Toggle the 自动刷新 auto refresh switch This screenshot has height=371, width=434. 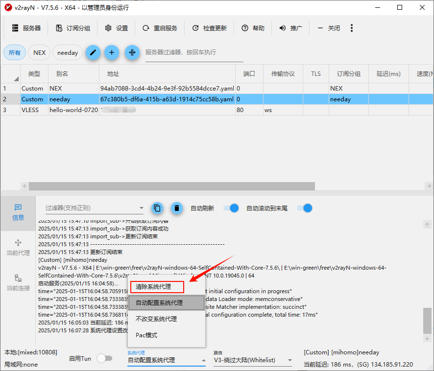tap(231, 208)
